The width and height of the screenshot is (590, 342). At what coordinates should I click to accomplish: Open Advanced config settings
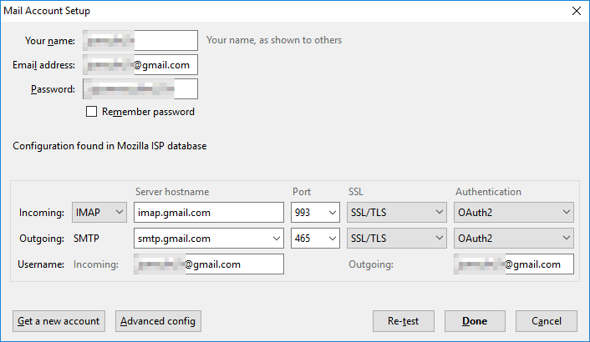(157, 321)
